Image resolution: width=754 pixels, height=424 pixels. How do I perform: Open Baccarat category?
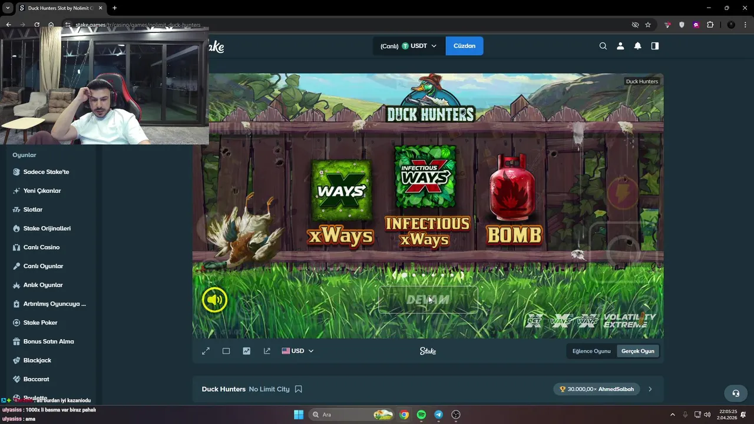36,379
